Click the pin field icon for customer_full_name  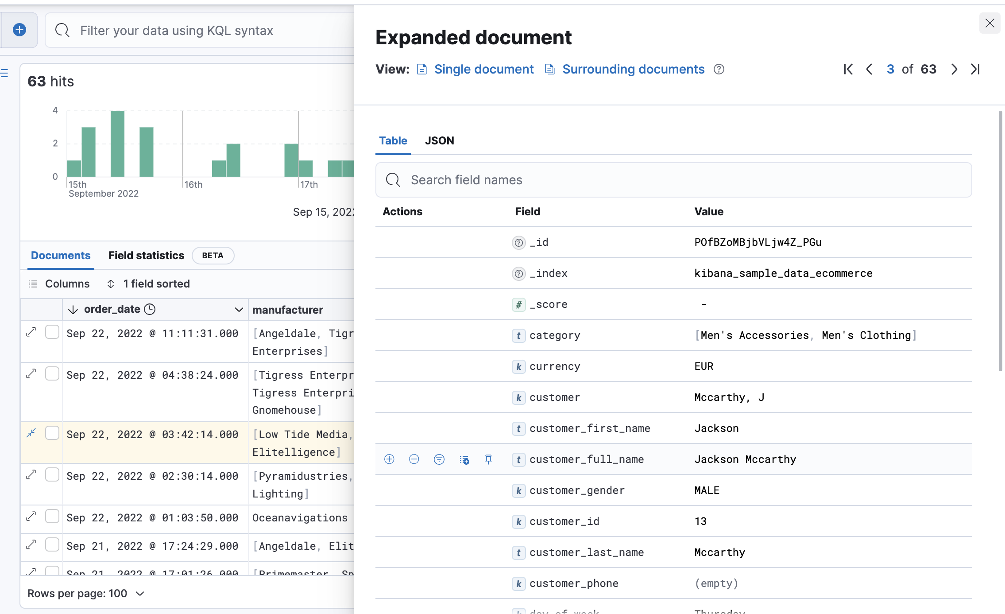[487, 459]
